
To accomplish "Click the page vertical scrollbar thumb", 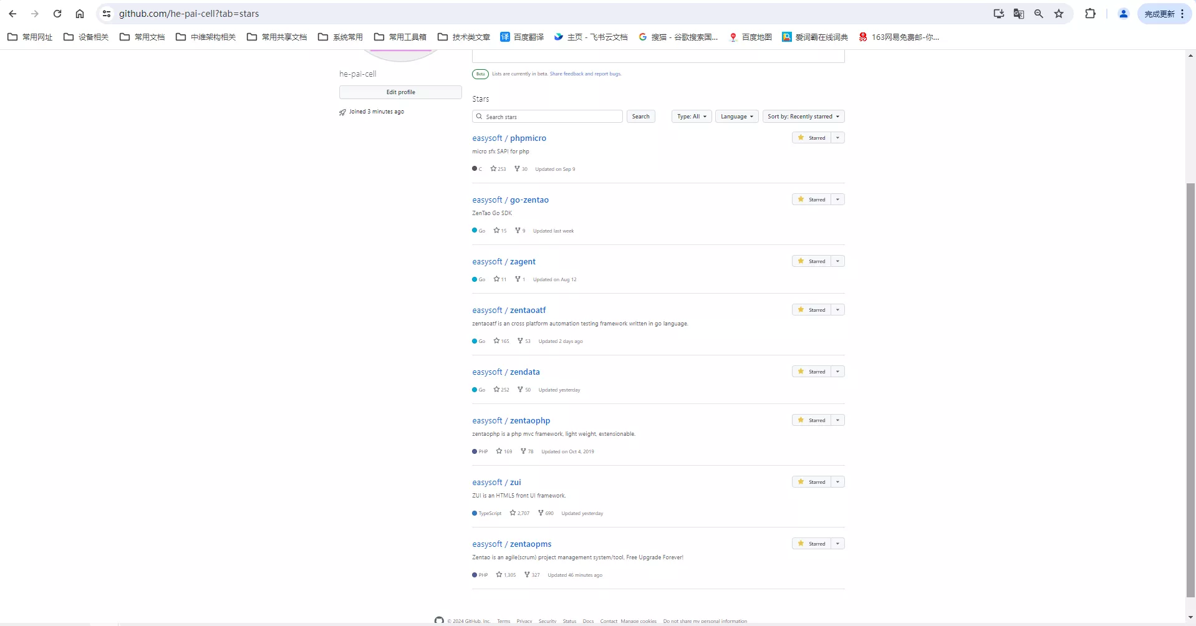I will click(1190, 390).
